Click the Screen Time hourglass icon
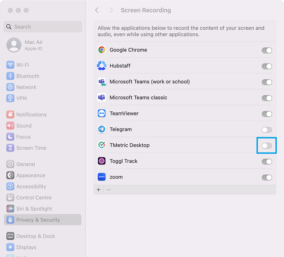Screen dimensions: 284x257 pos(10,148)
